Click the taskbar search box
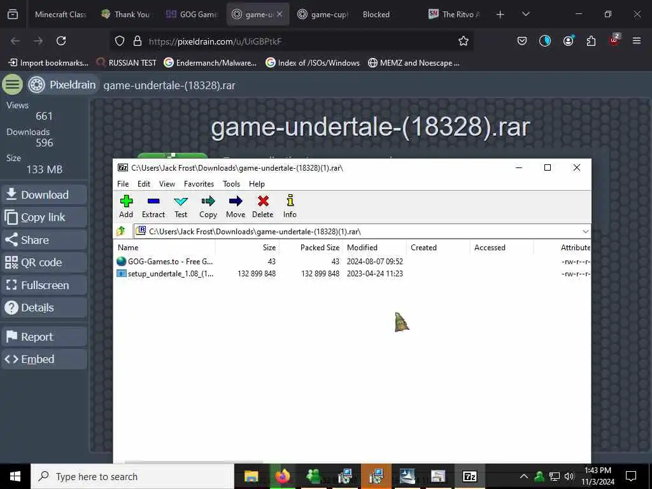Image resolution: width=652 pixels, height=489 pixels. point(132,476)
